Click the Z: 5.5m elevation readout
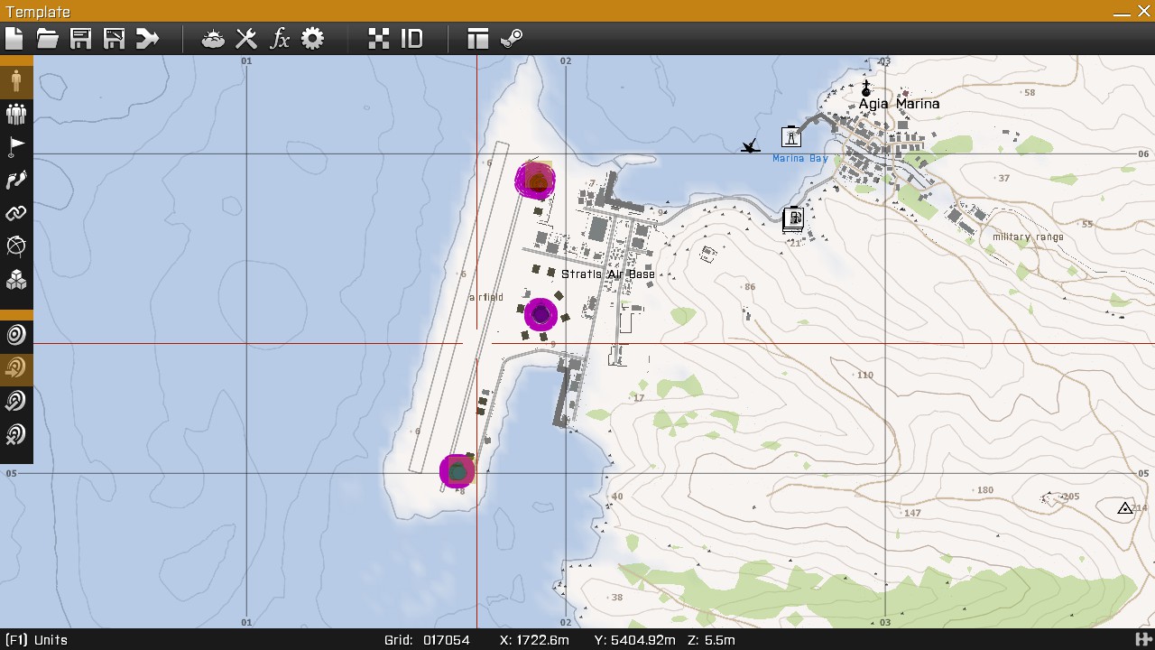 [710, 640]
